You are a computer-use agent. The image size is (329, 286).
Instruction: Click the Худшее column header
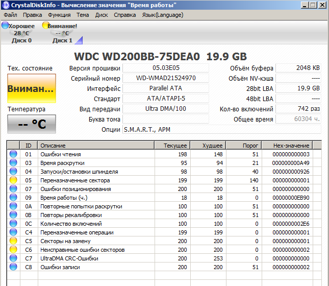click(208, 146)
